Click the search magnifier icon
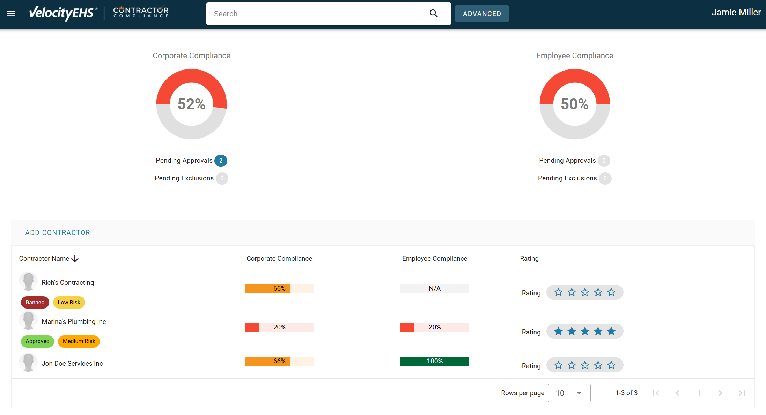The height and width of the screenshot is (415, 766). point(434,14)
